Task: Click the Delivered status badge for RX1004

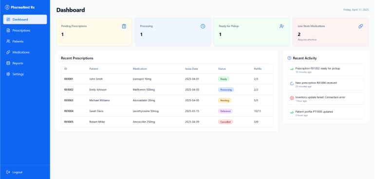Action: (x=225, y=111)
